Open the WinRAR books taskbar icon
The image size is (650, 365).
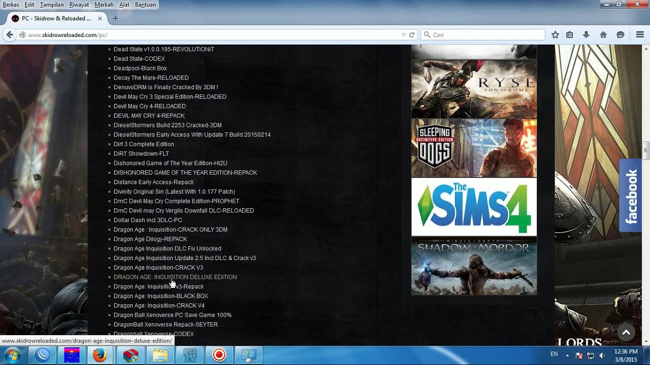(x=131, y=355)
